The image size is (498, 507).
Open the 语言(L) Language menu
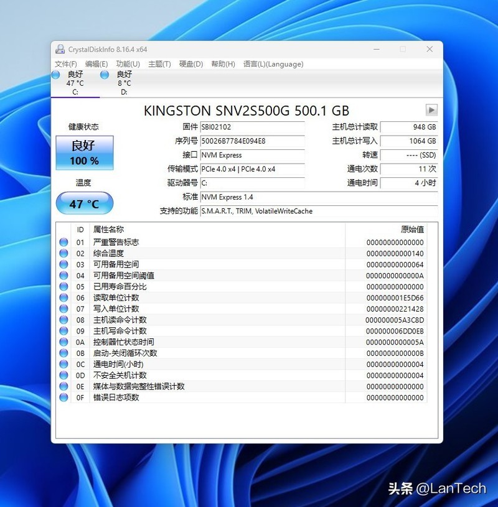coord(275,63)
